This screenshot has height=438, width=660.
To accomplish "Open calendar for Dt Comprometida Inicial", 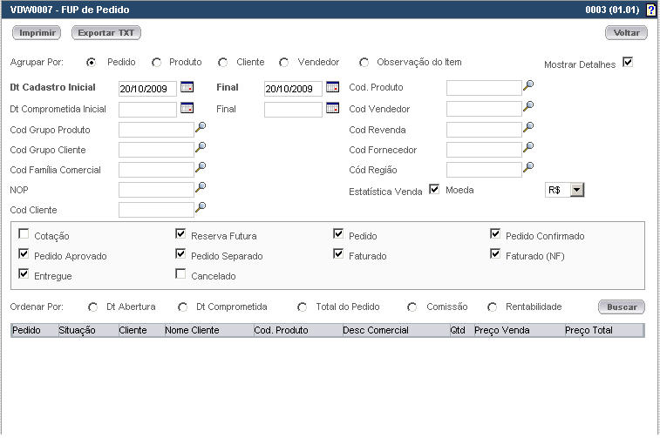I will point(187,109).
